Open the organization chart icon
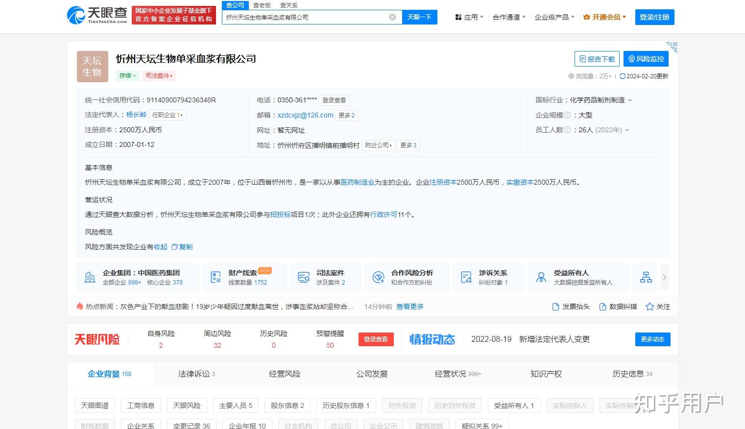Image resolution: width=745 pixels, height=429 pixels. coord(646,277)
